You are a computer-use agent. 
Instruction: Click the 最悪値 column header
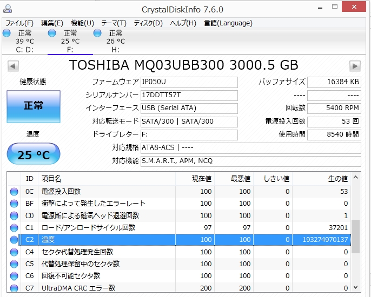pos(234,179)
